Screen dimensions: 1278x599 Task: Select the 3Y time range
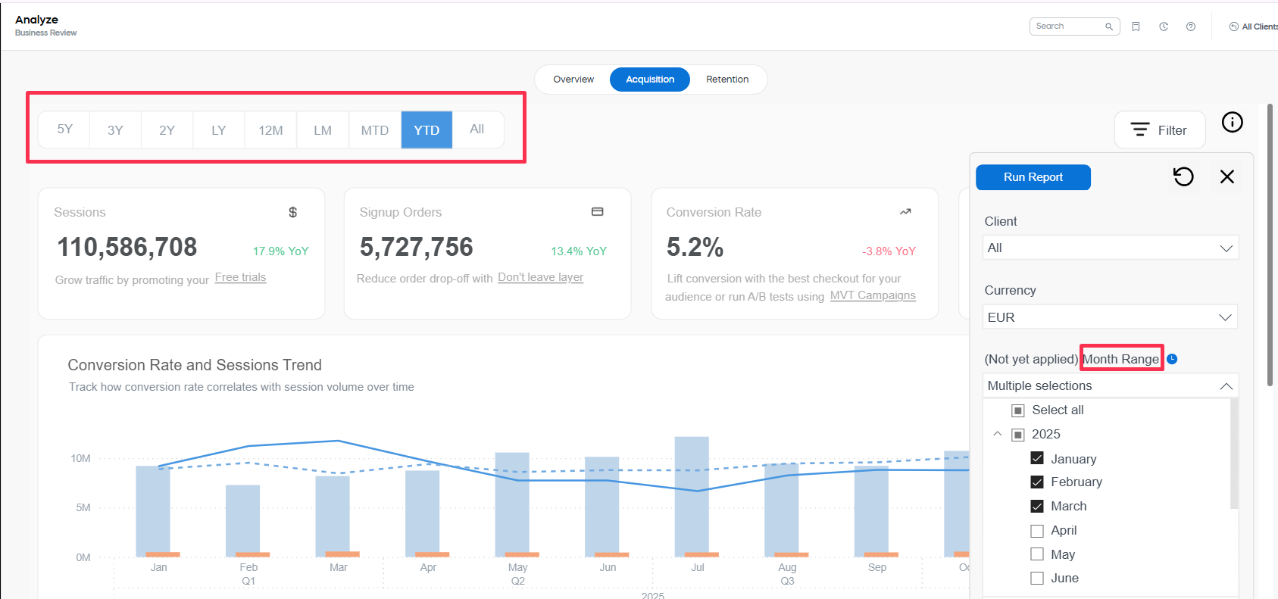point(115,129)
